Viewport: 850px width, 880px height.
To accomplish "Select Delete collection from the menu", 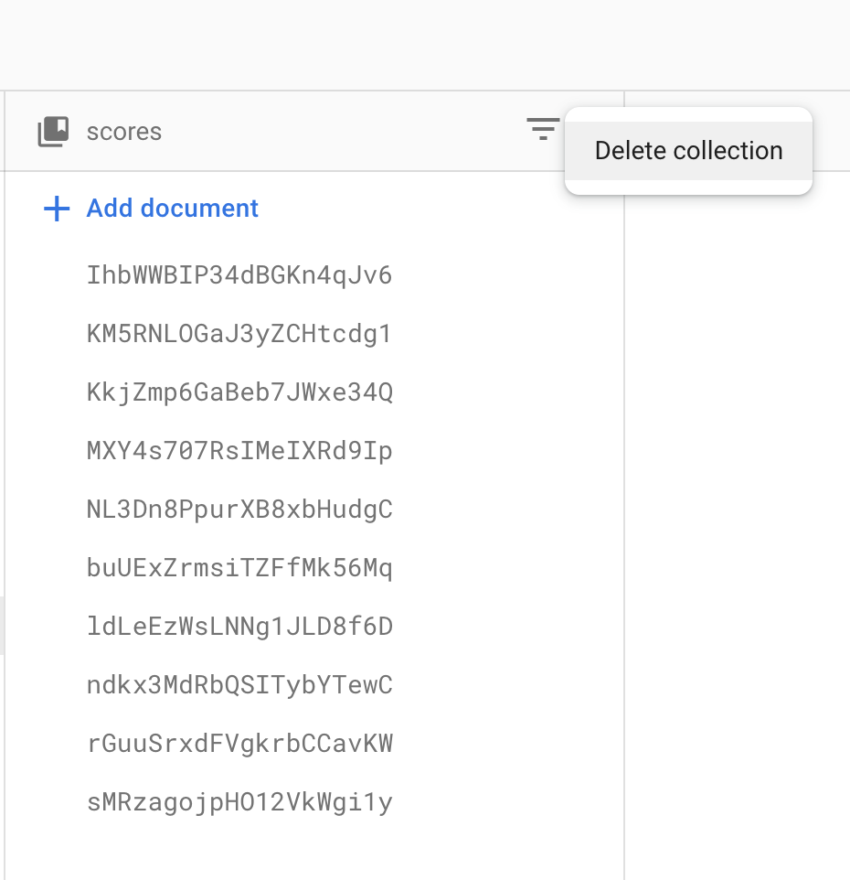I will pyautogui.click(x=688, y=150).
